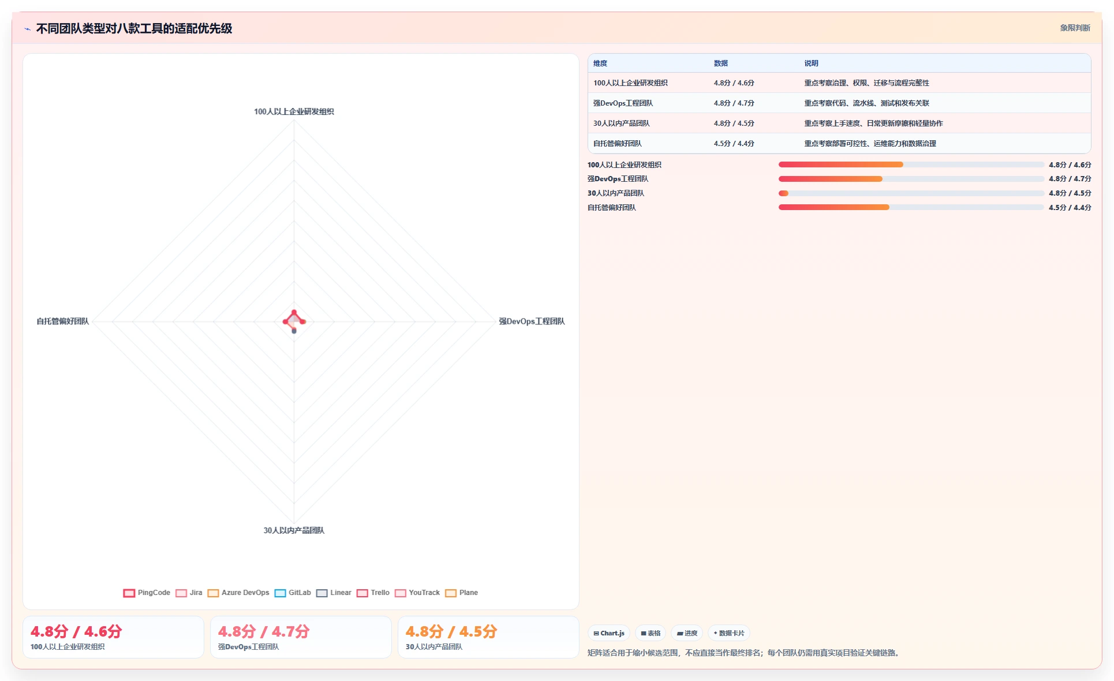The width and height of the screenshot is (1114, 681).
Task: Click the 表格 tag chip
Action: pyautogui.click(x=651, y=633)
